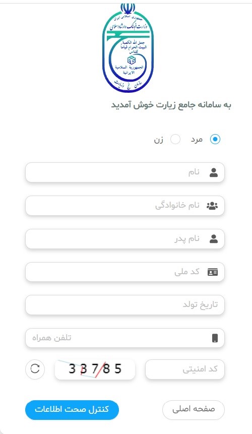Focus the نام پدر input field

125,239
